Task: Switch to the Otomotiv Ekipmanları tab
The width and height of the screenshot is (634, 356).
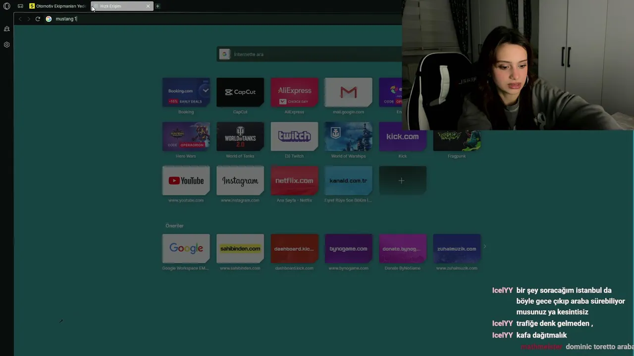Action: [x=57, y=6]
